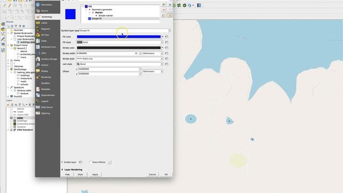Open the Stroke width Millimeters unit dropdown
The image size is (343, 193).
153,54
